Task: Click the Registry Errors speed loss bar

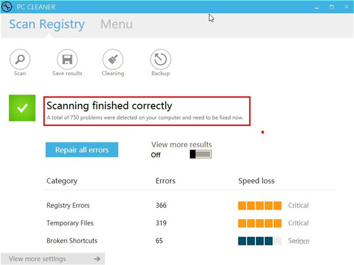Action: point(260,206)
